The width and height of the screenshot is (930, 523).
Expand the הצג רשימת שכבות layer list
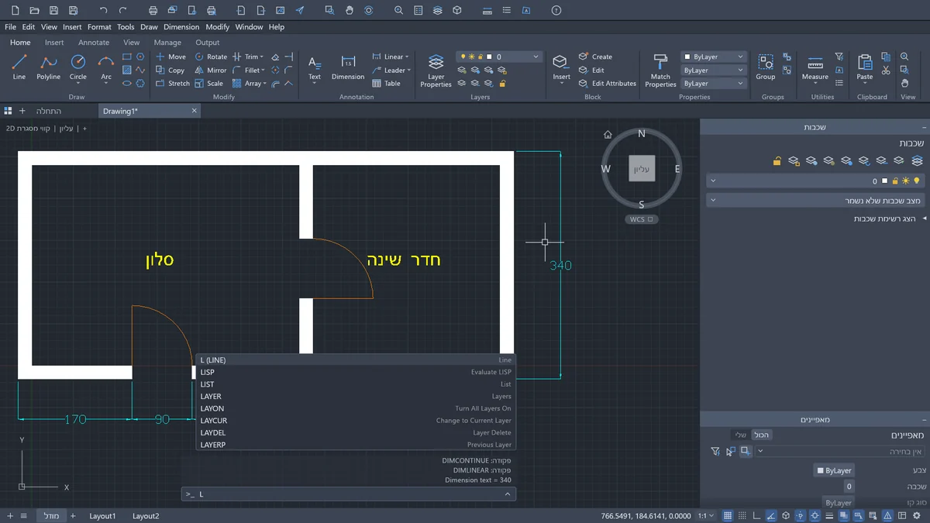click(890, 219)
